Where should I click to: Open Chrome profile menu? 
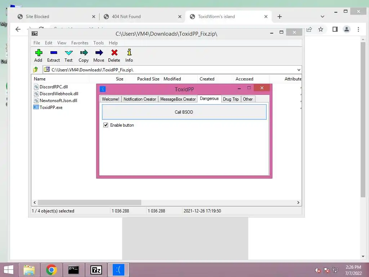(x=347, y=29)
